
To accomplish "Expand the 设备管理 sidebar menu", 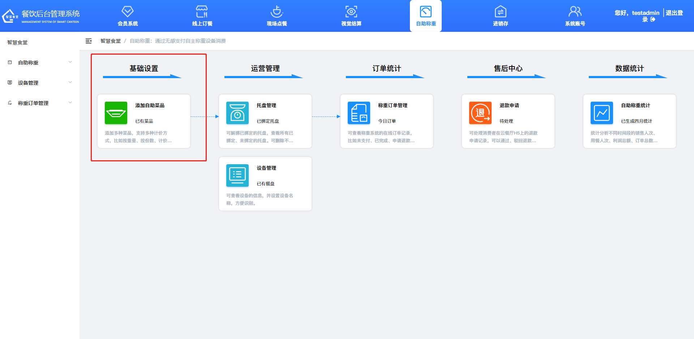I will 40,83.
